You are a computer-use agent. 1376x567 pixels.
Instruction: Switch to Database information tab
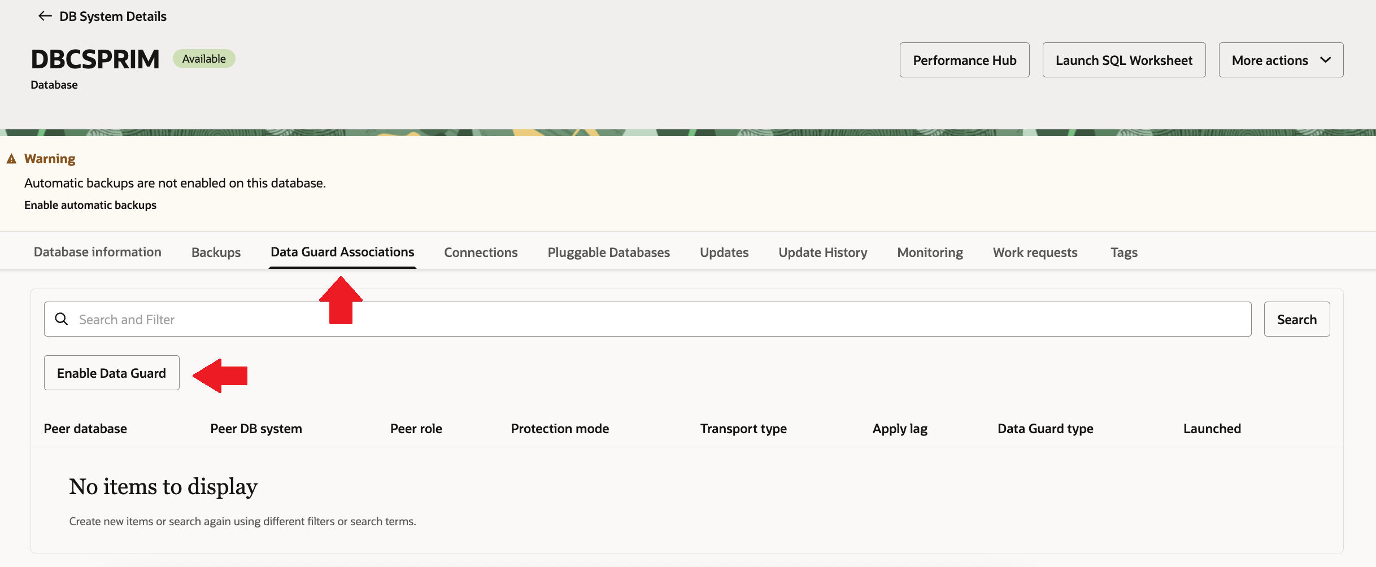[x=98, y=252]
